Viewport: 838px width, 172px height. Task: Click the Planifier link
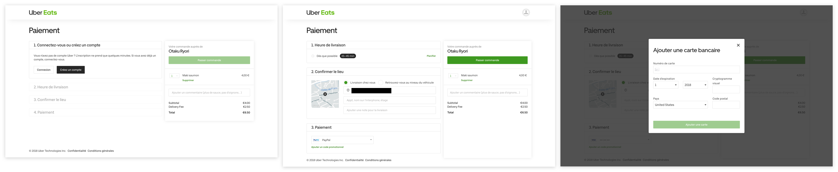(x=431, y=56)
